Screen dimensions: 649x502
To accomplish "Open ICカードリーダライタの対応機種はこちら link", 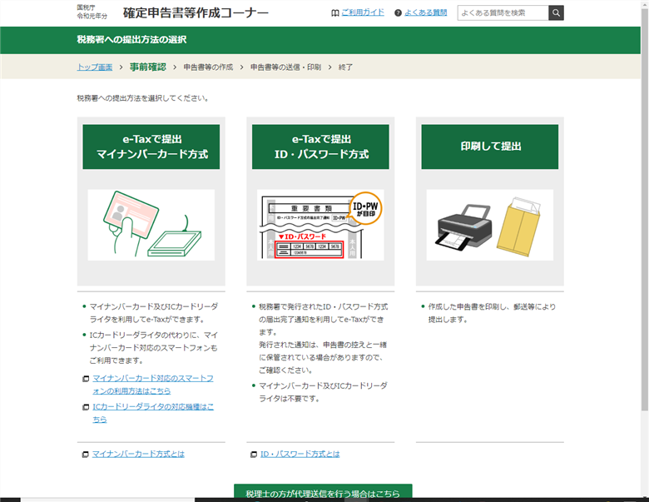I will click(153, 414).
